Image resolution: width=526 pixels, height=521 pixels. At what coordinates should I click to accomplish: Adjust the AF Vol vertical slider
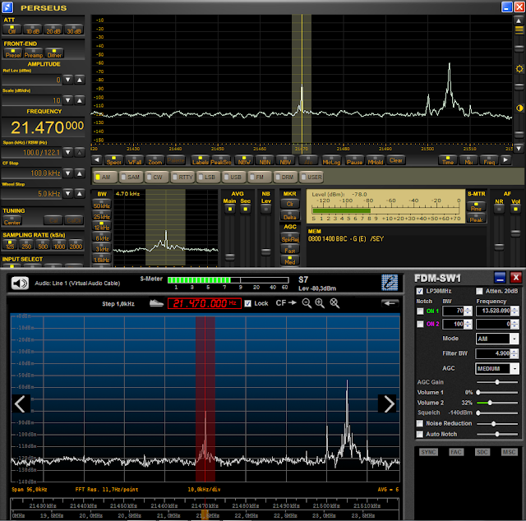515,233
